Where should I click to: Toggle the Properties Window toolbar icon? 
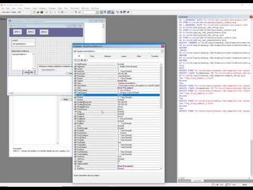pyautogui.click(x=109, y=12)
